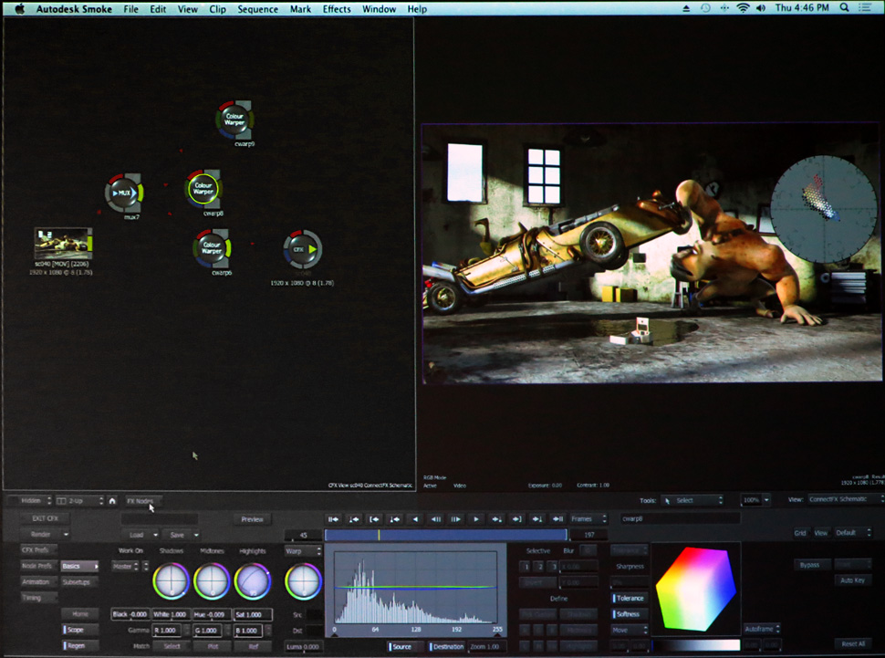885x658 pixels.
Task: Select the cwarp6 Colour Warper node
Action: (212, 246)
